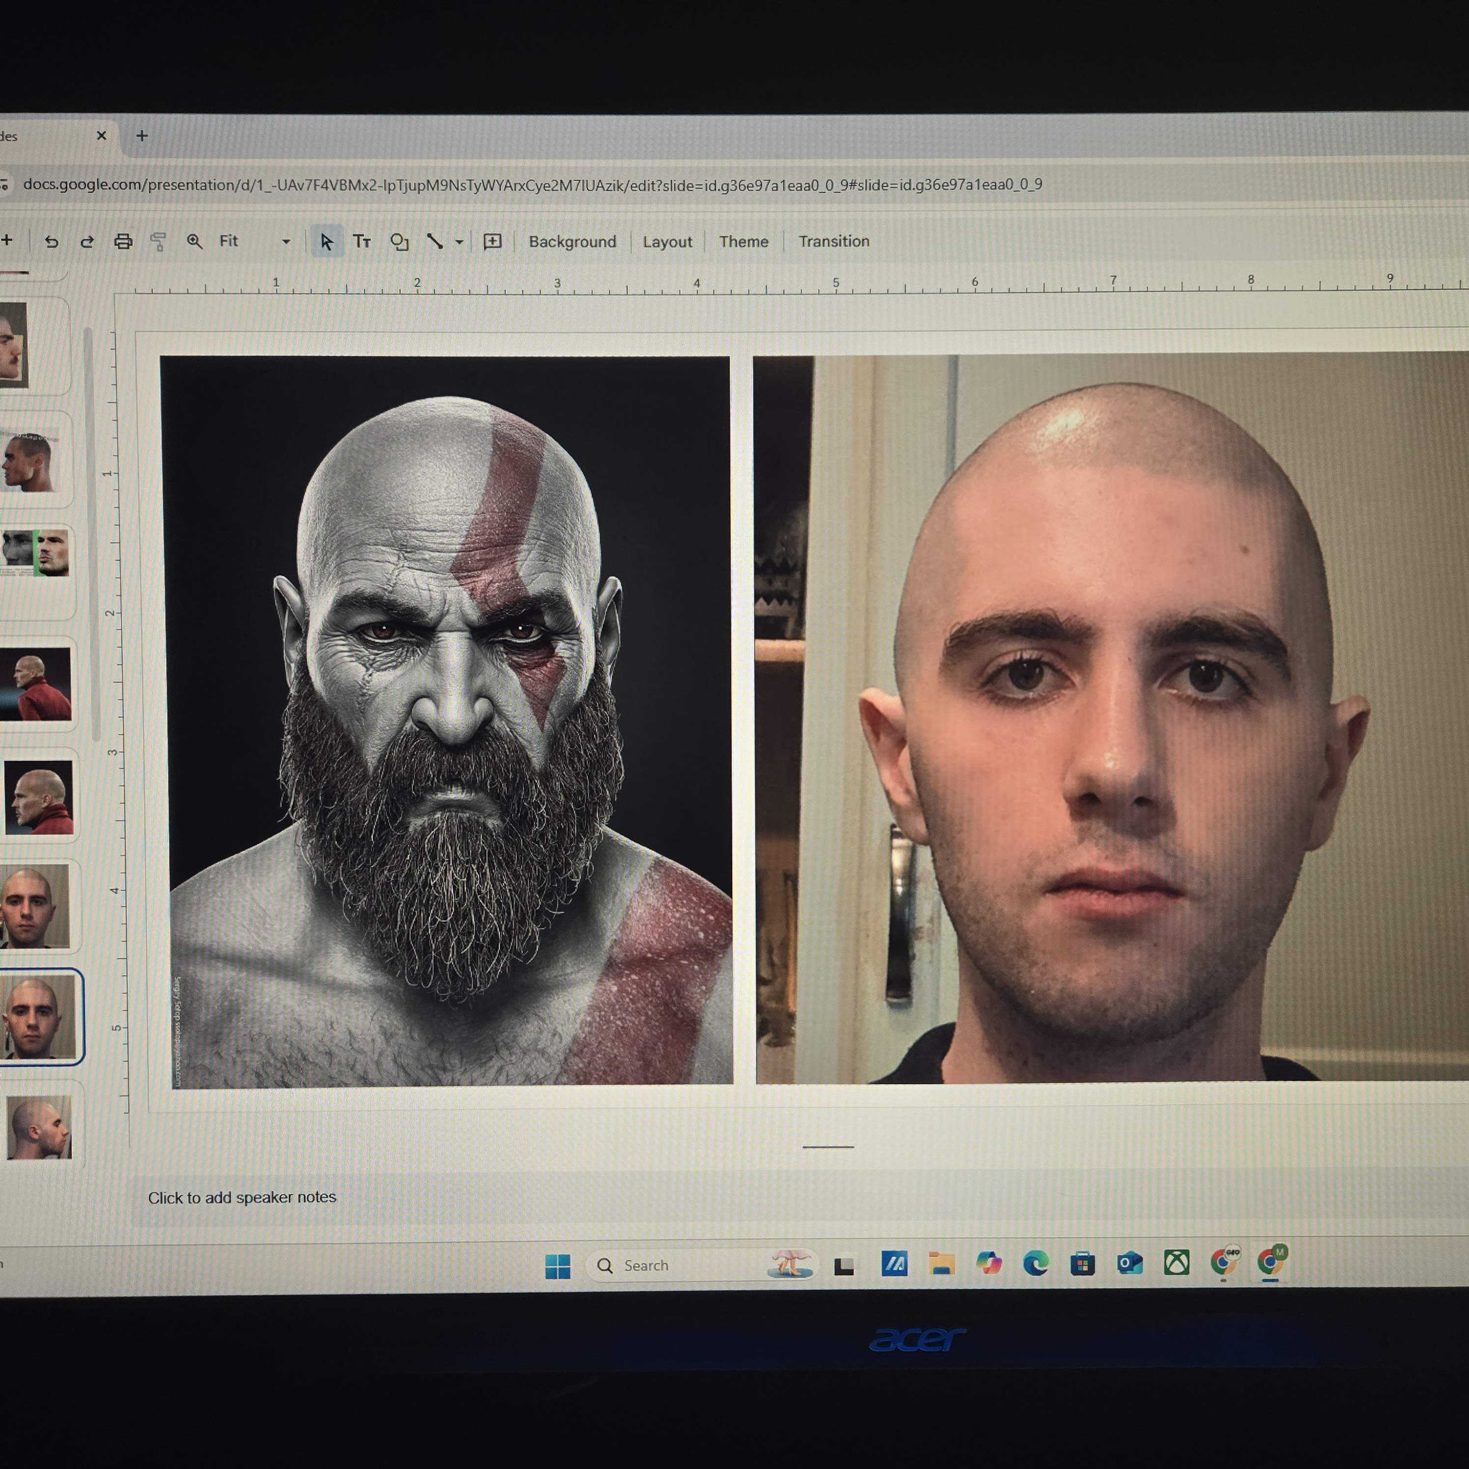The width and height of the screenshot is (1469, 1469).
Task: Open the Windows Start button
Action: pyautogui.click(x=558, y=1266)
